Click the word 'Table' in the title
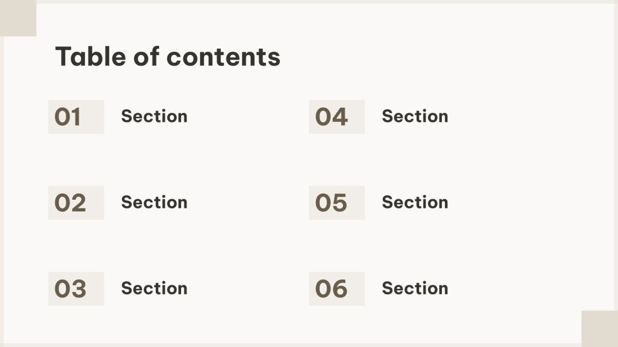Screen dimensions: 618x347 point(90,57)
